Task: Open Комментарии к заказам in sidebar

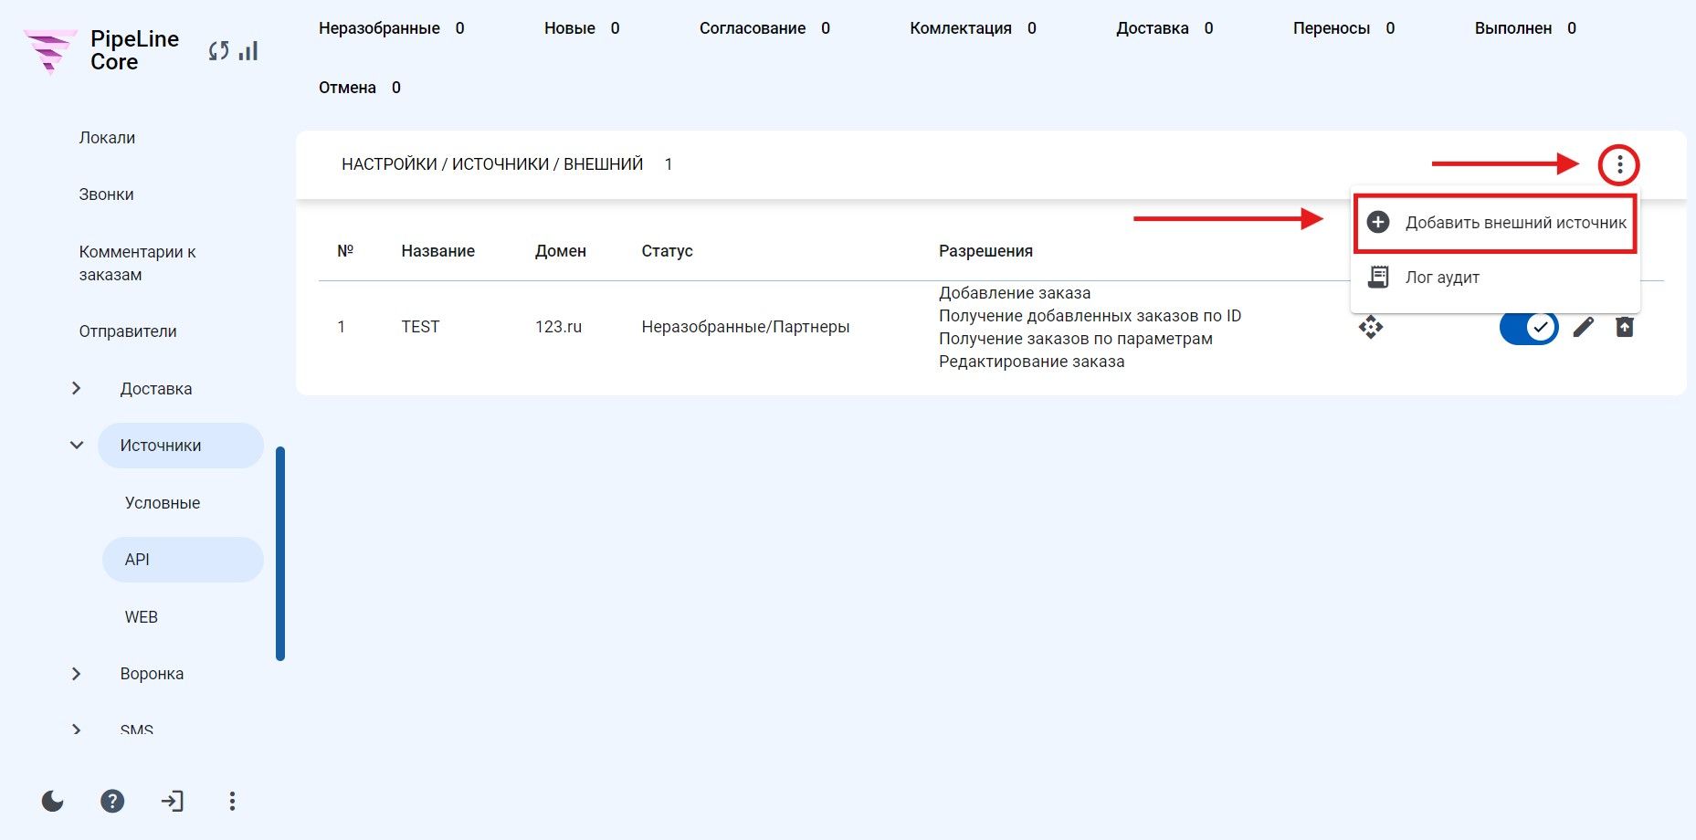Action: pos(137,263)
